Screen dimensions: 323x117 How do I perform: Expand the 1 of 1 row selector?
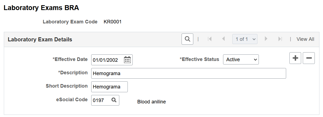coord(245,39)
